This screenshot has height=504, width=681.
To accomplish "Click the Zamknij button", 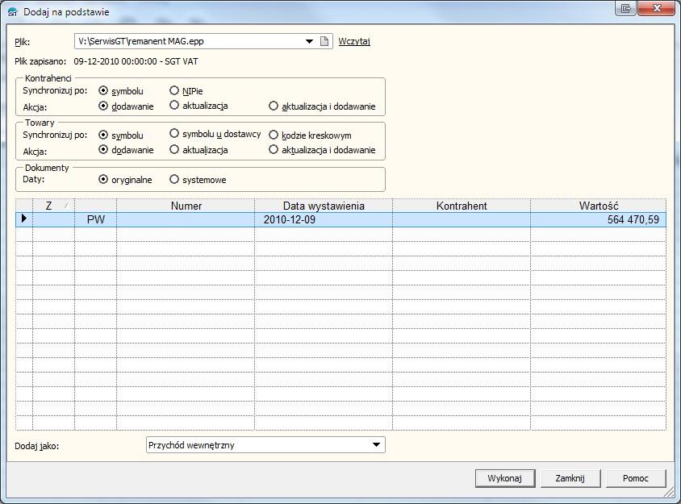I will tap(570, 478).
